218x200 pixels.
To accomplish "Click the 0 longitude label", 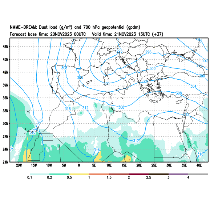I will 79,165.
